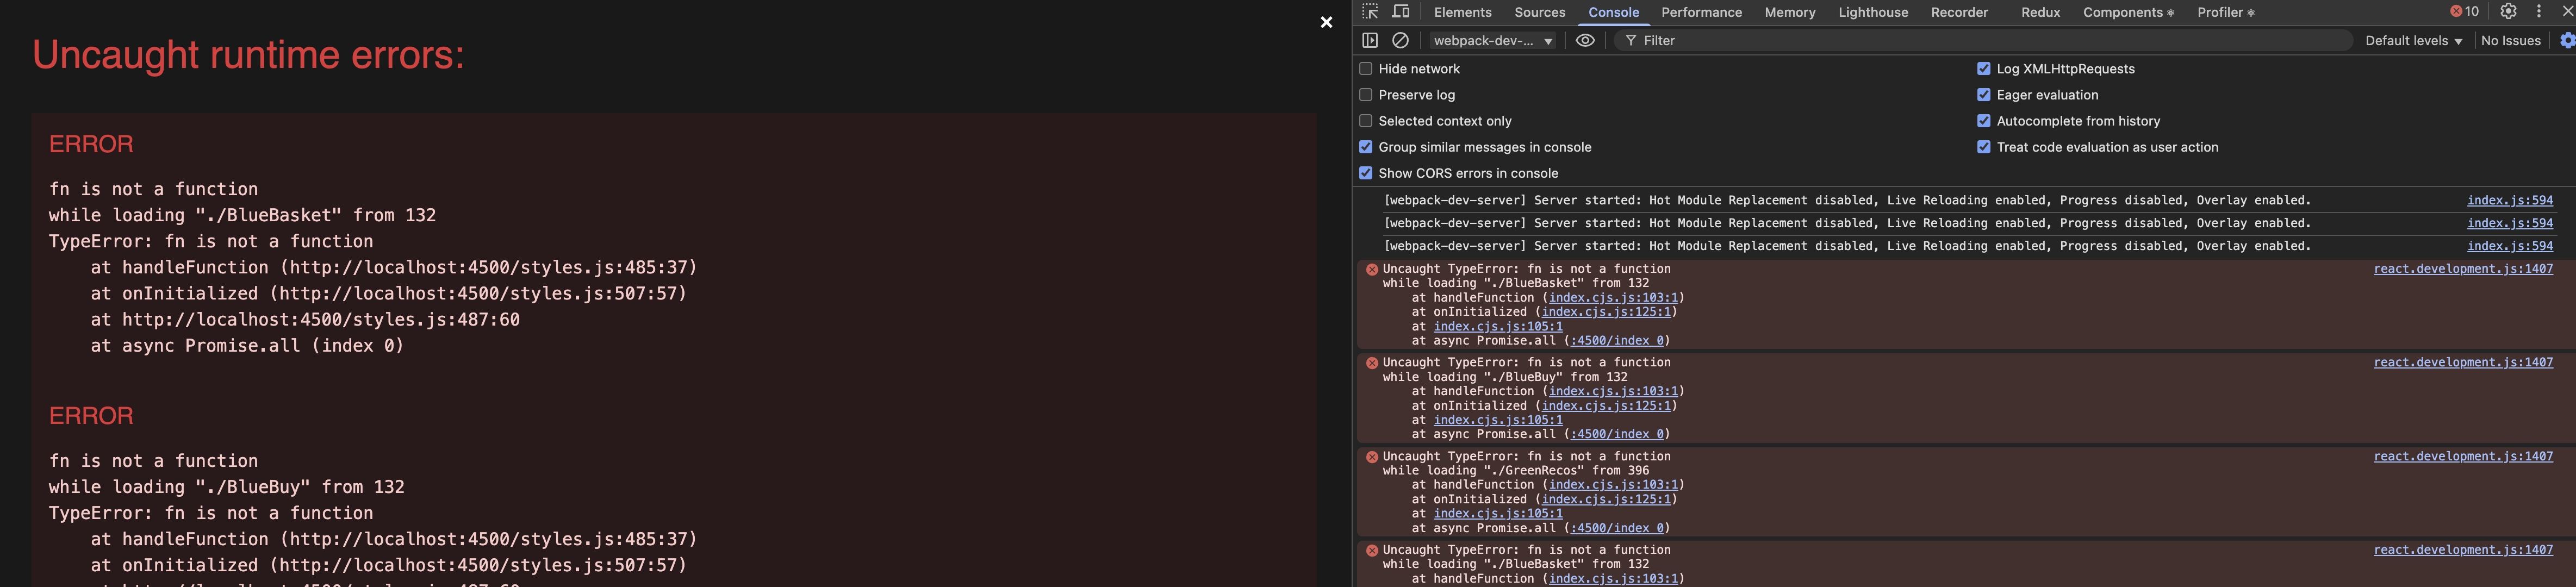
Task: Click the error icon of BlueBuy error
Action: pos(1372,363)
